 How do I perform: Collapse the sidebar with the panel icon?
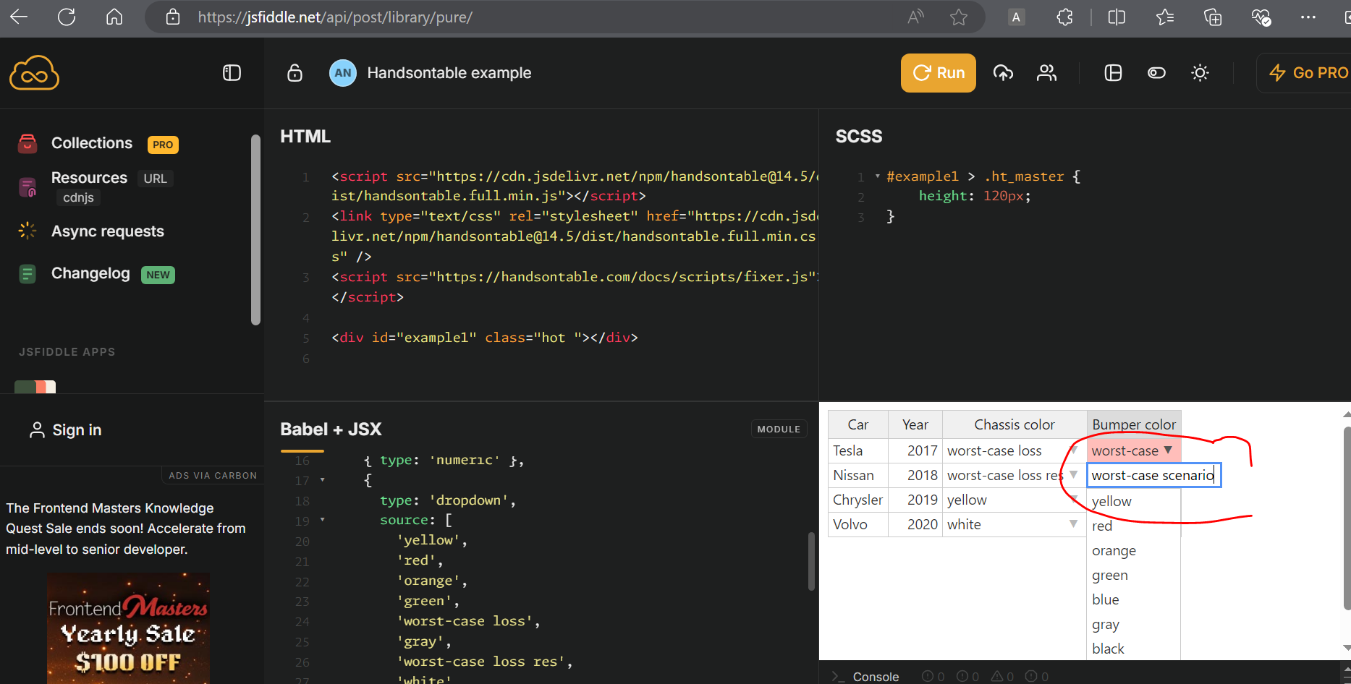point(232,73)
